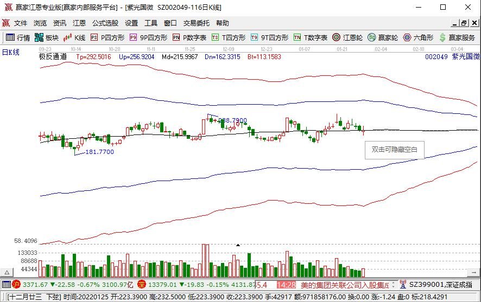Click the 10-14 date on time axis

[x=76, y=49]
